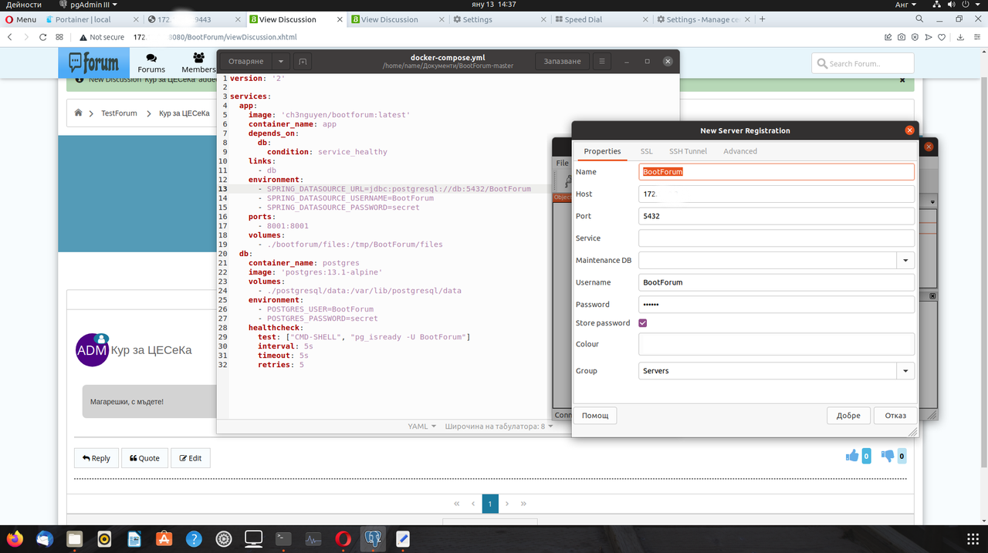Launch Thunderbird mail from the dock
The width and height of the screenshot is (988, 553).
(x=45, y=538)
